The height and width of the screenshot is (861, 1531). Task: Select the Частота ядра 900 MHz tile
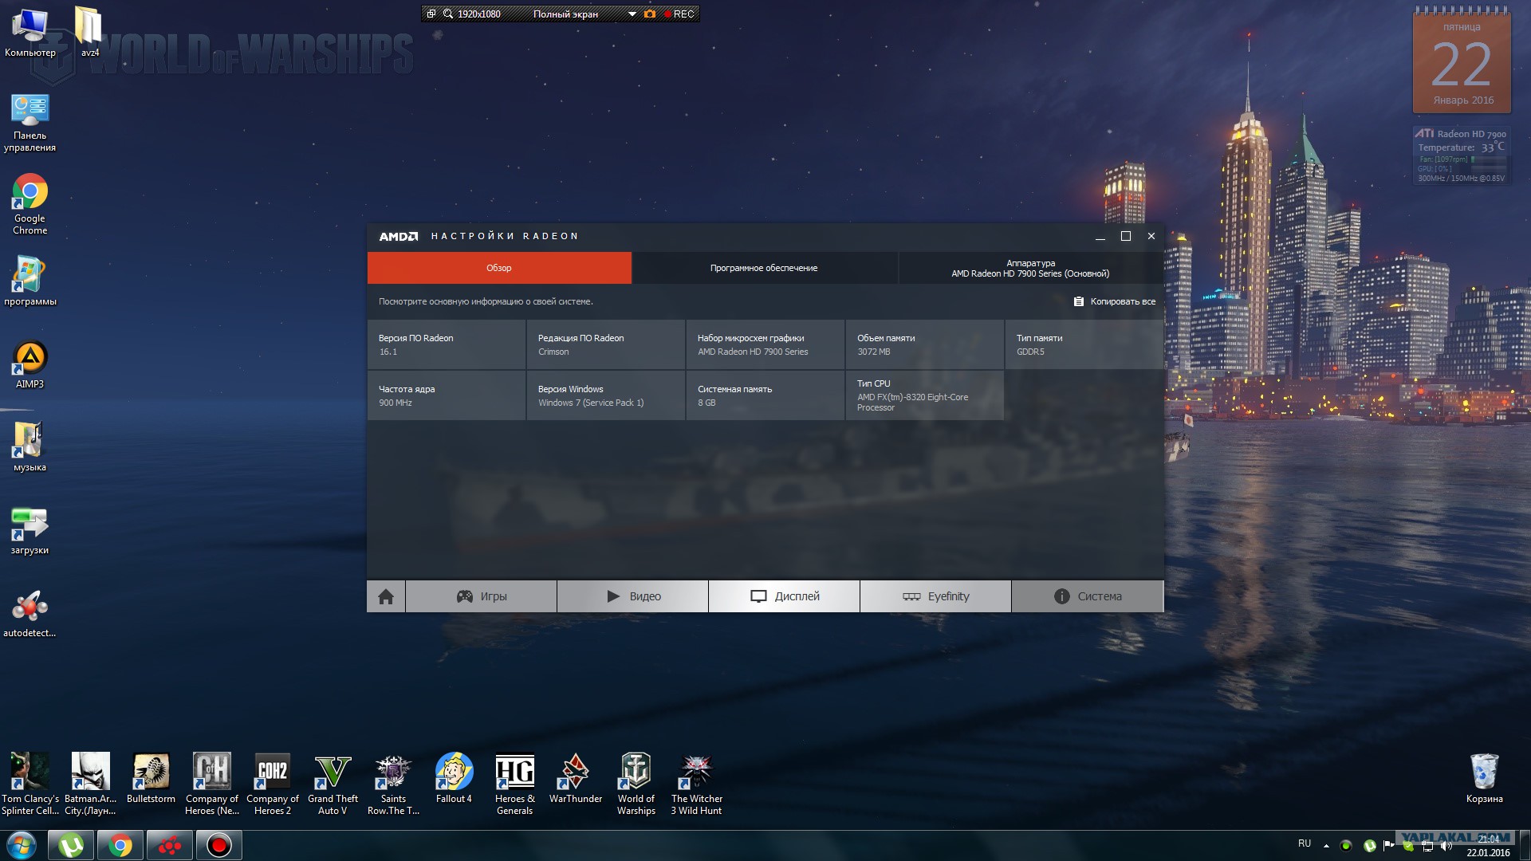447,395
